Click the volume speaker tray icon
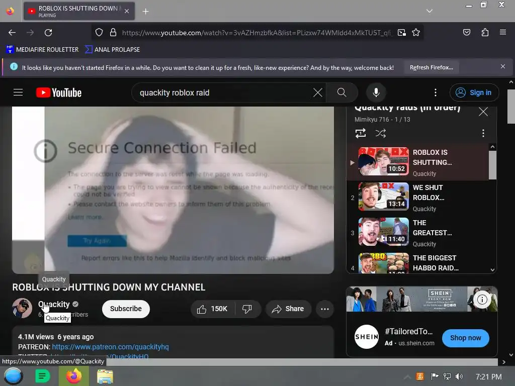 pyautogui.click(x=459, y=376)
